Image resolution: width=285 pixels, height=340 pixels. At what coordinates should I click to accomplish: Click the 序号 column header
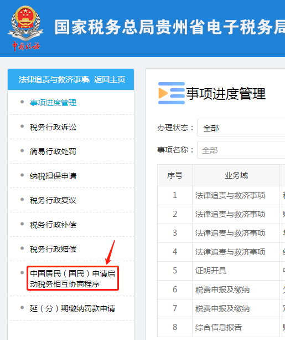point(175,175)
